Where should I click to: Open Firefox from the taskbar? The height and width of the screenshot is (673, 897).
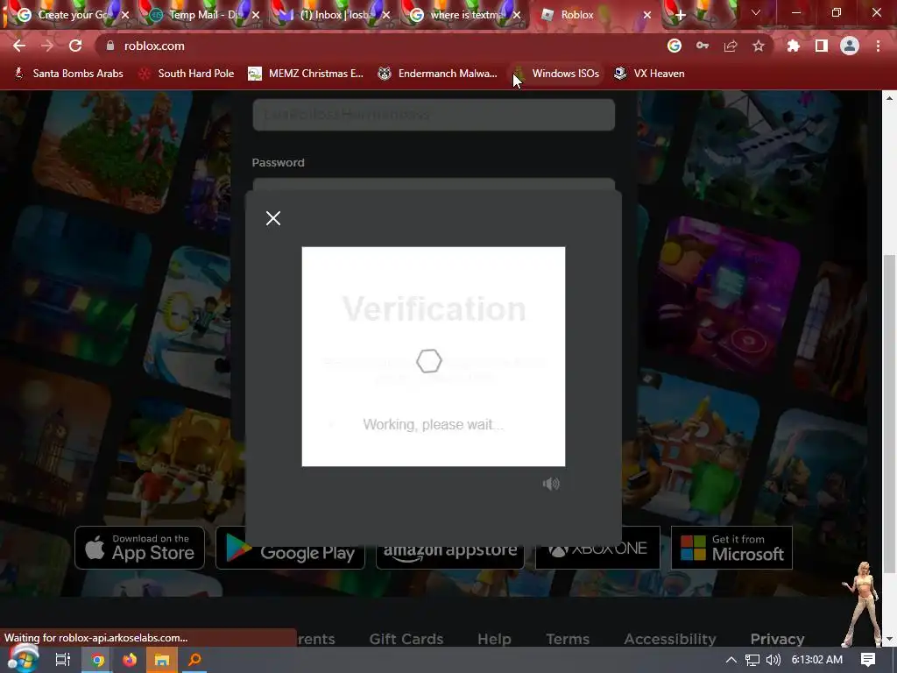point(130,660)
